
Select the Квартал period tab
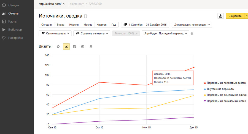102,25
